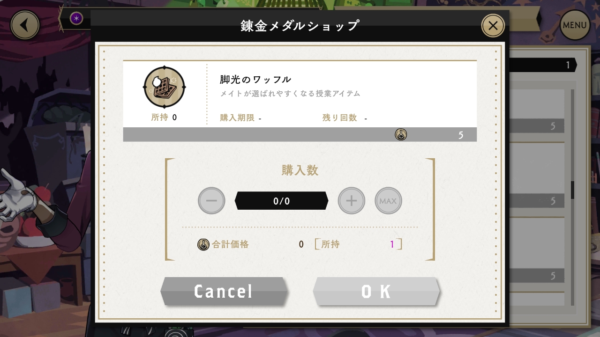This screenshot has width=600, height=337.
Task: Click the price bar showing 5
Action: click(x=300, y=135)
